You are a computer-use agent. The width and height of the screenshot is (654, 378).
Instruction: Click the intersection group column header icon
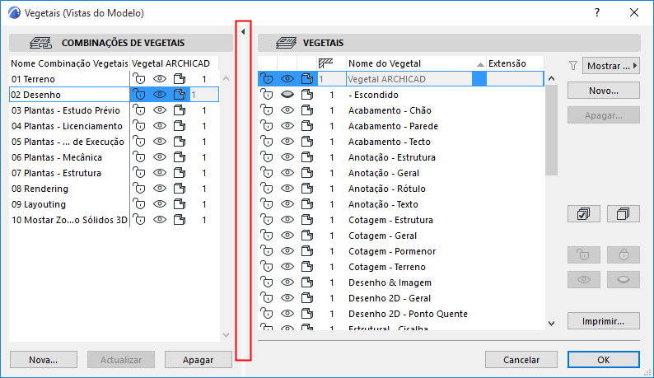click(325, 63)
